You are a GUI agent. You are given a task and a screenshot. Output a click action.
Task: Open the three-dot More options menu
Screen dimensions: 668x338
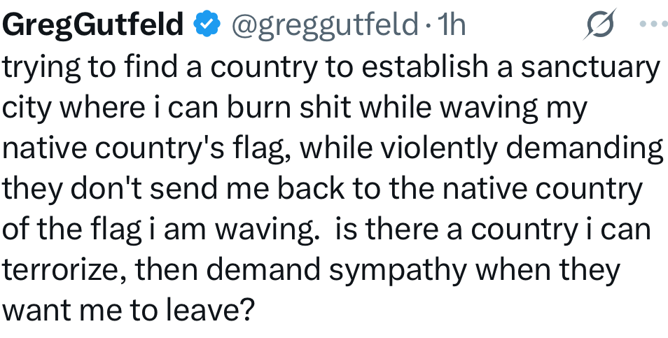tap(650, 24)
